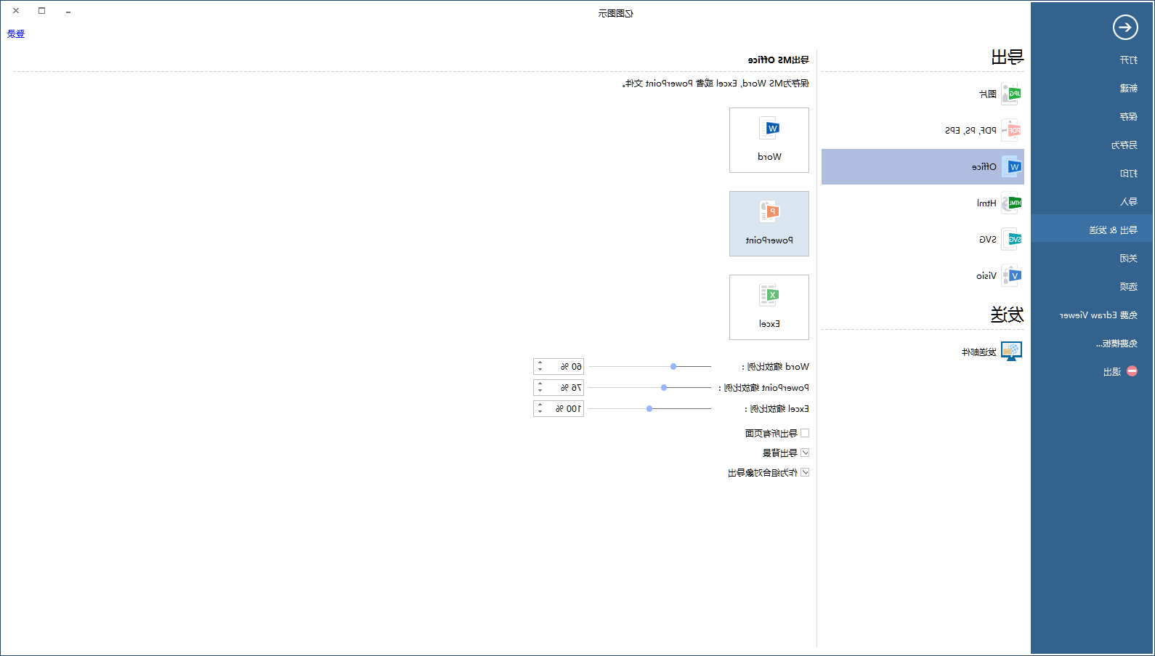Uncheck the 导出背景 checkbox
Image resolution: width=1155 pixels, height=656 pixels.
805,453
